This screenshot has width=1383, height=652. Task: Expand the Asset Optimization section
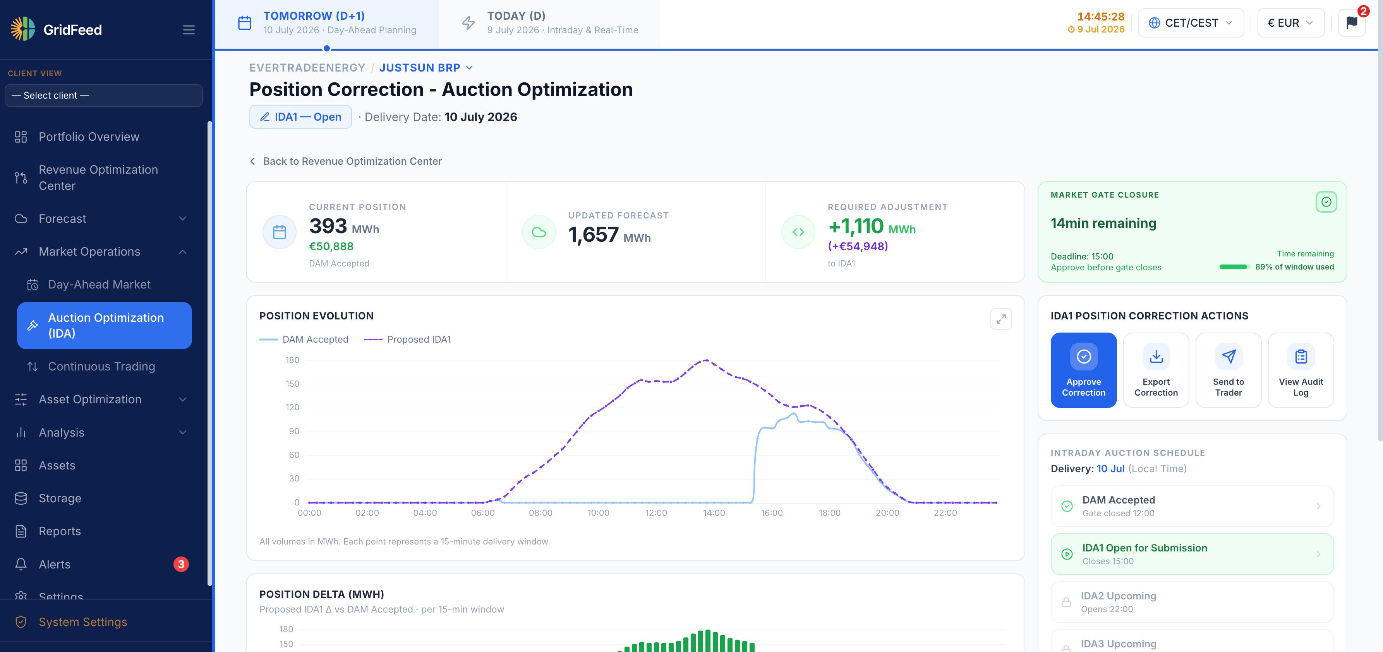point(104,399)
